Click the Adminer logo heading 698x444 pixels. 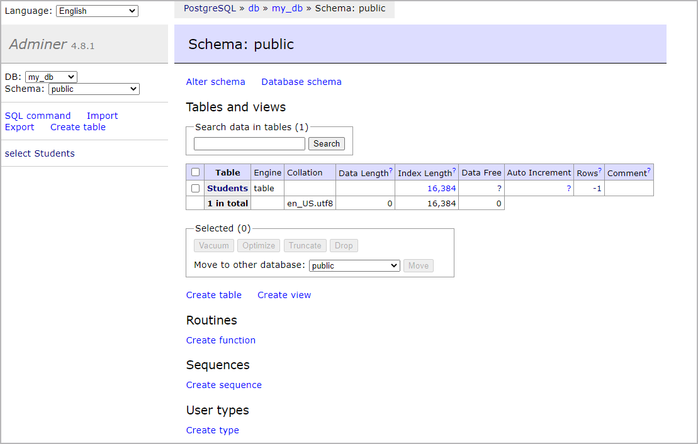[x=38, y=44]
